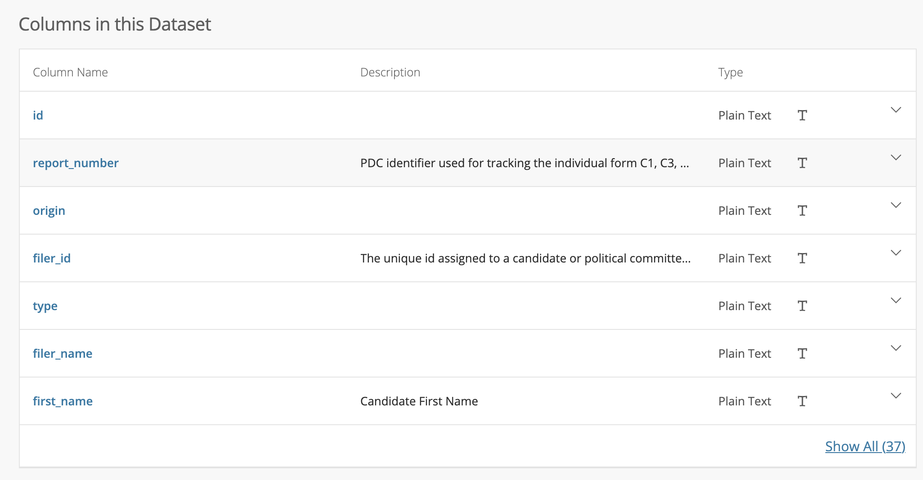Click the text type icon for first_name

point(802,401)
